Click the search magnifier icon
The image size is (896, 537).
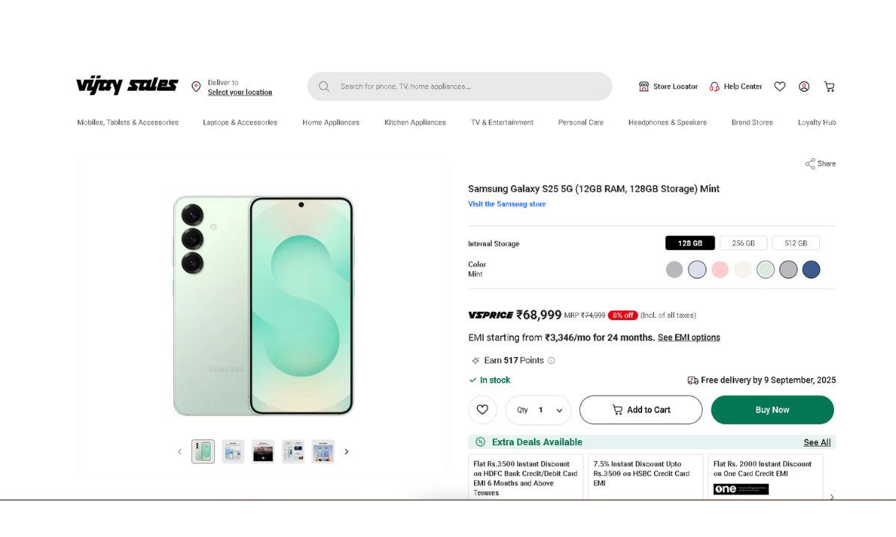[x=324, y=87]
